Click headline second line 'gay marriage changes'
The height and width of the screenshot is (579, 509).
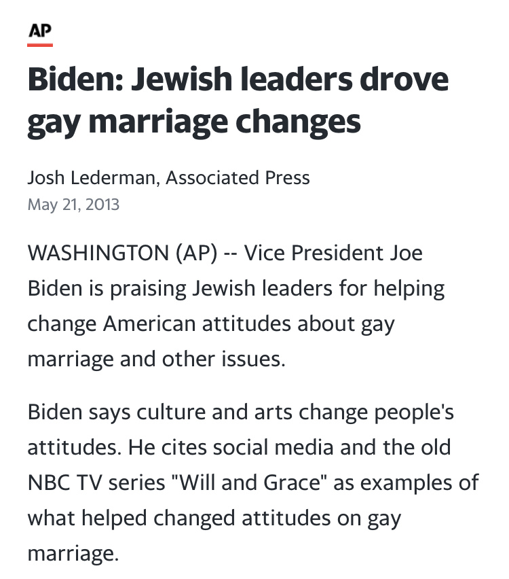point(194,122)
